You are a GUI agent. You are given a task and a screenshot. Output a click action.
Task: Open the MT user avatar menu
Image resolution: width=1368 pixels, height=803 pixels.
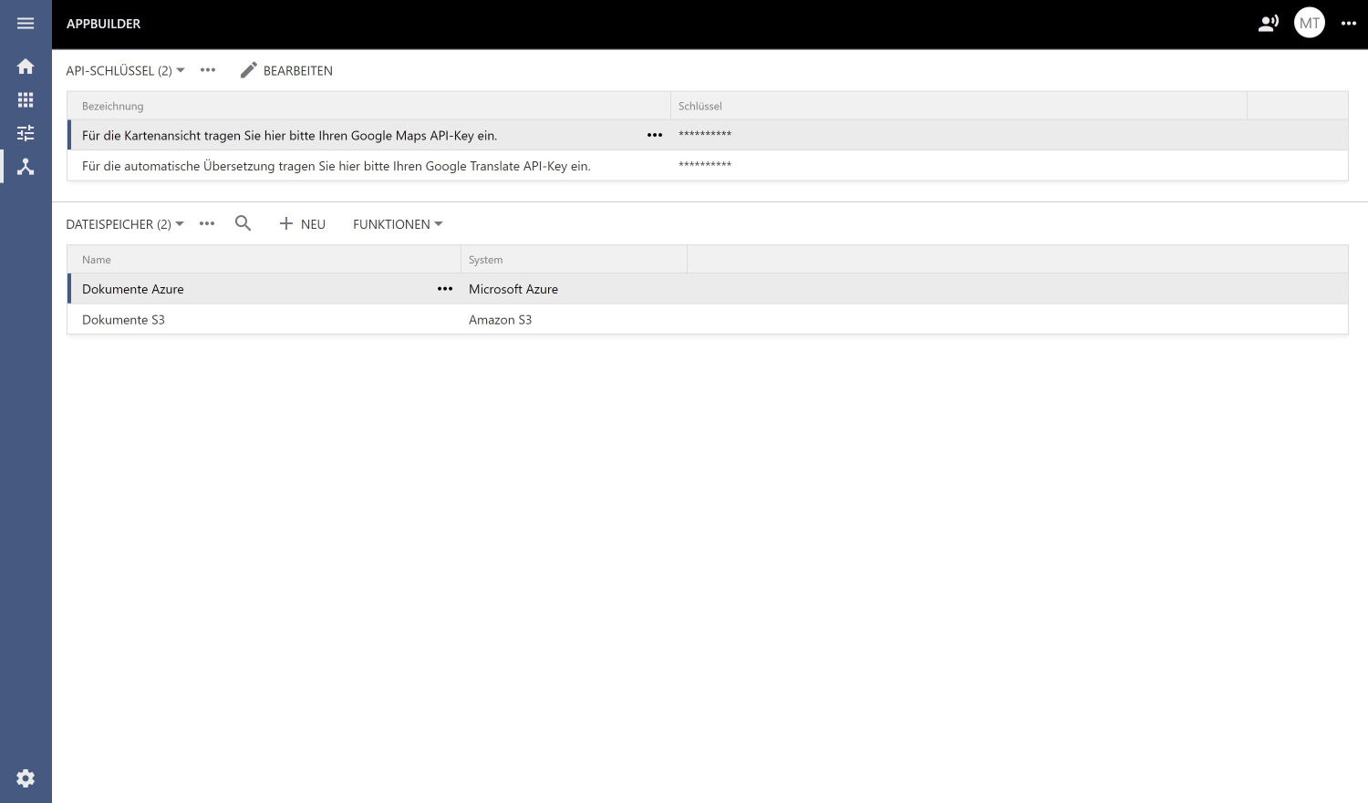(x=1309, y=24)
